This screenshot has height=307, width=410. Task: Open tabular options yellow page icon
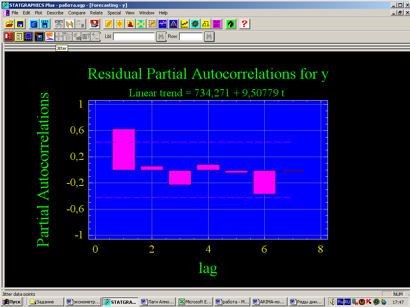click(x=19, y=36)
